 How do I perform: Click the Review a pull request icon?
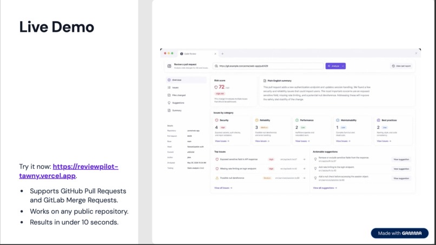point(169,66)
